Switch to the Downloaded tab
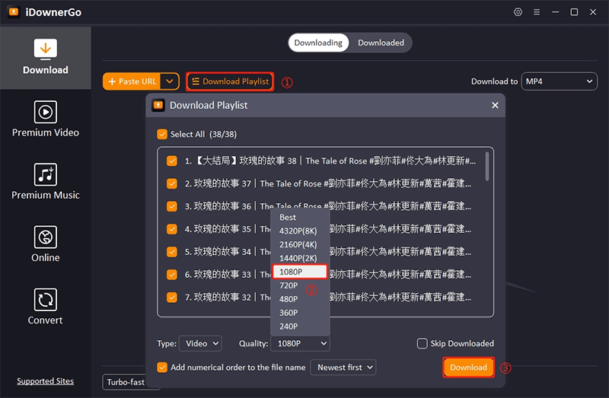This screenshot has height=398, width=609. tap(381, 43)
